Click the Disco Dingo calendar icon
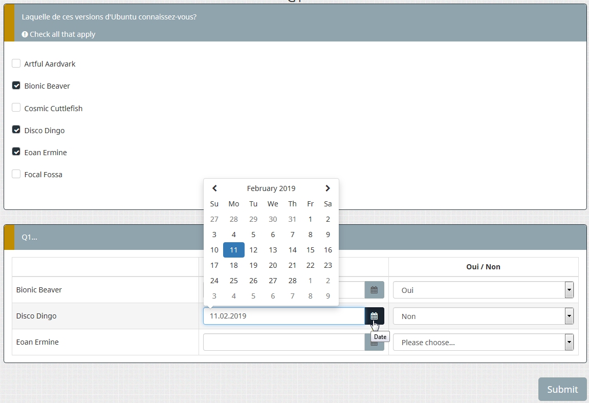This screenshot has width=589, height=403. point(374,316)
